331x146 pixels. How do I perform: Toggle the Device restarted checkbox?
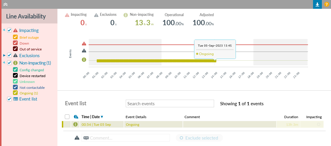click(15, 76)
